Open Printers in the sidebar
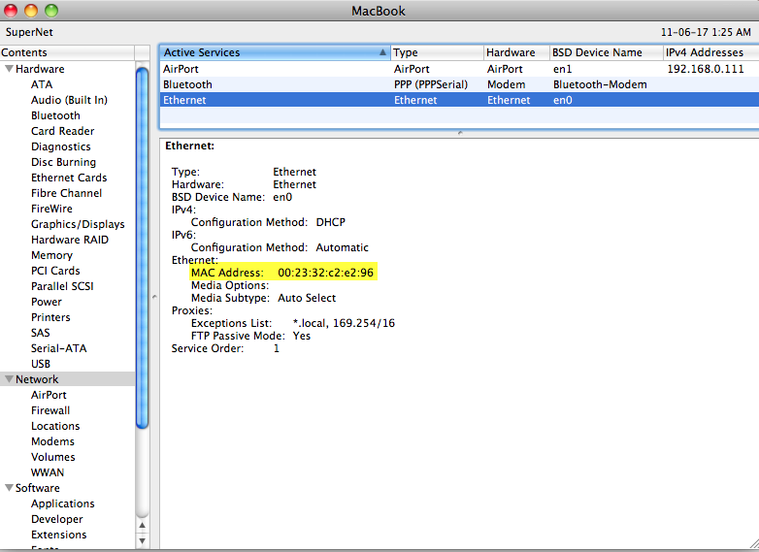Screen dimensions: 759x552 (x=50, y=317)
